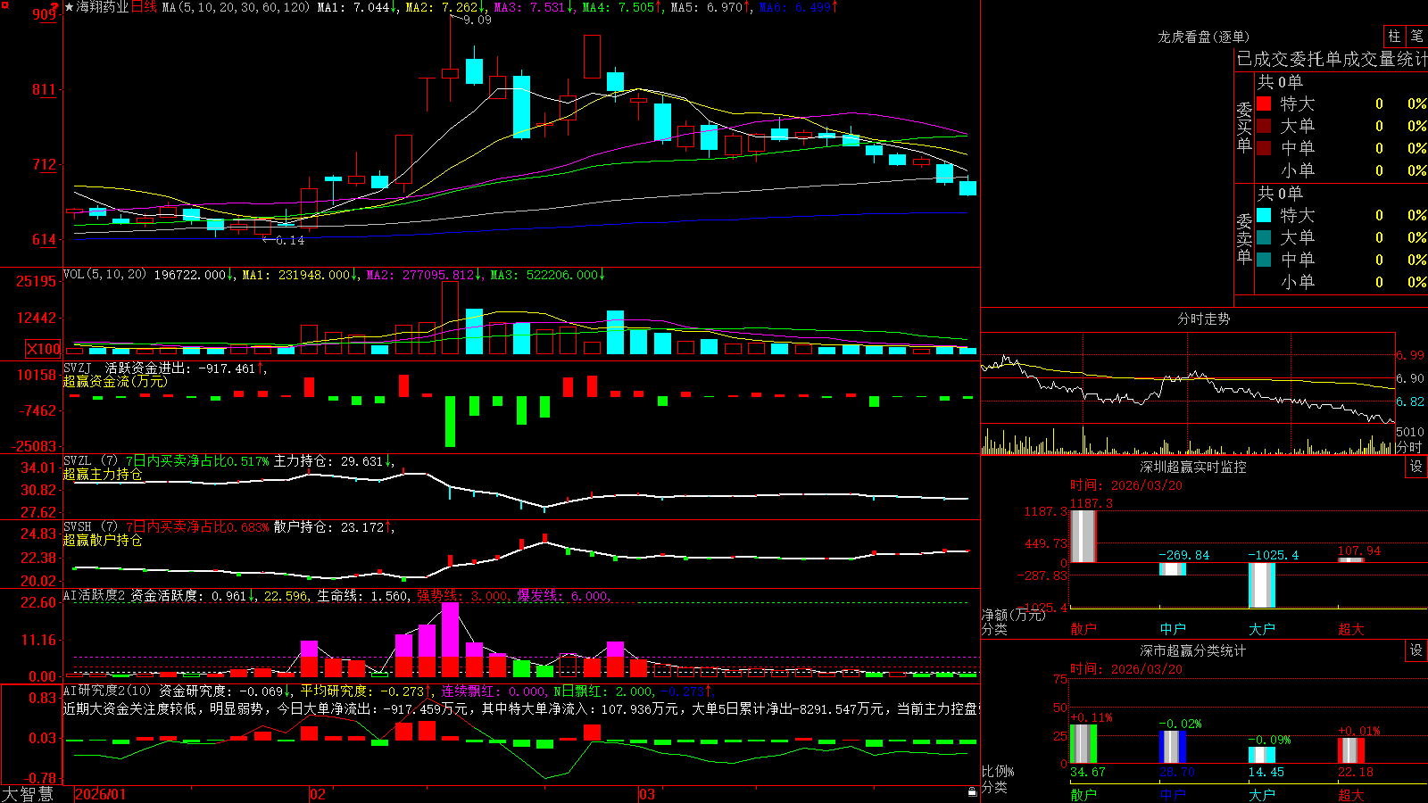Select the 龙虎看盘(逐单) panel title
The height and width of the screenshot is (803, 1428).
coord(1203,37)
